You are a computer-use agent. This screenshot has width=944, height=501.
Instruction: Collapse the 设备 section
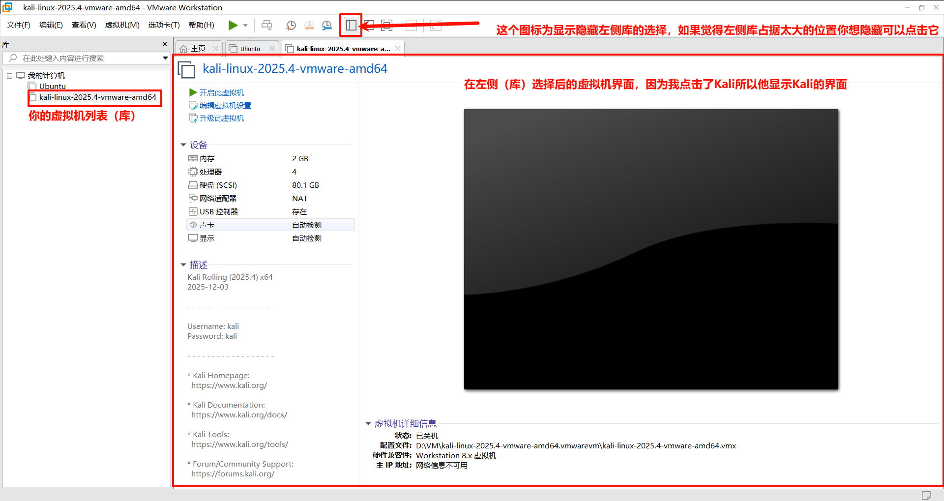tap(183, 145)
